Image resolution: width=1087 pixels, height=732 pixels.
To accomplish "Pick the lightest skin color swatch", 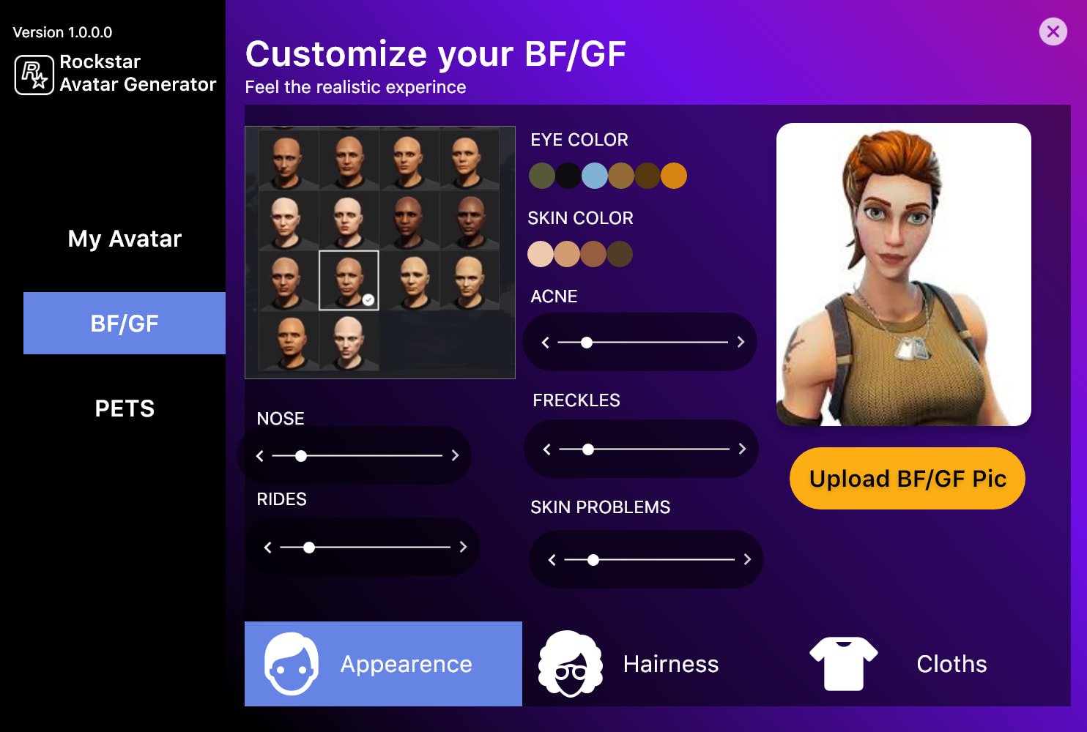I will pos(541,254).
